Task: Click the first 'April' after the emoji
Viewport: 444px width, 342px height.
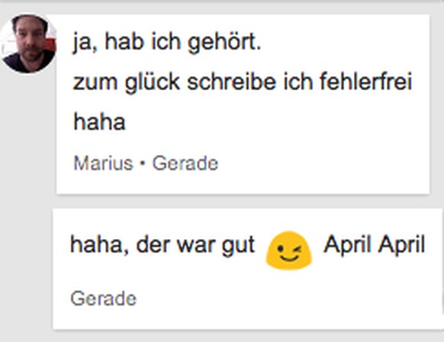Action: 347,244
